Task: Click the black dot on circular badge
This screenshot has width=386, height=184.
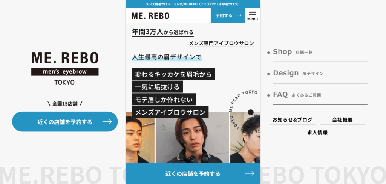Action: [x=251, y=112]
